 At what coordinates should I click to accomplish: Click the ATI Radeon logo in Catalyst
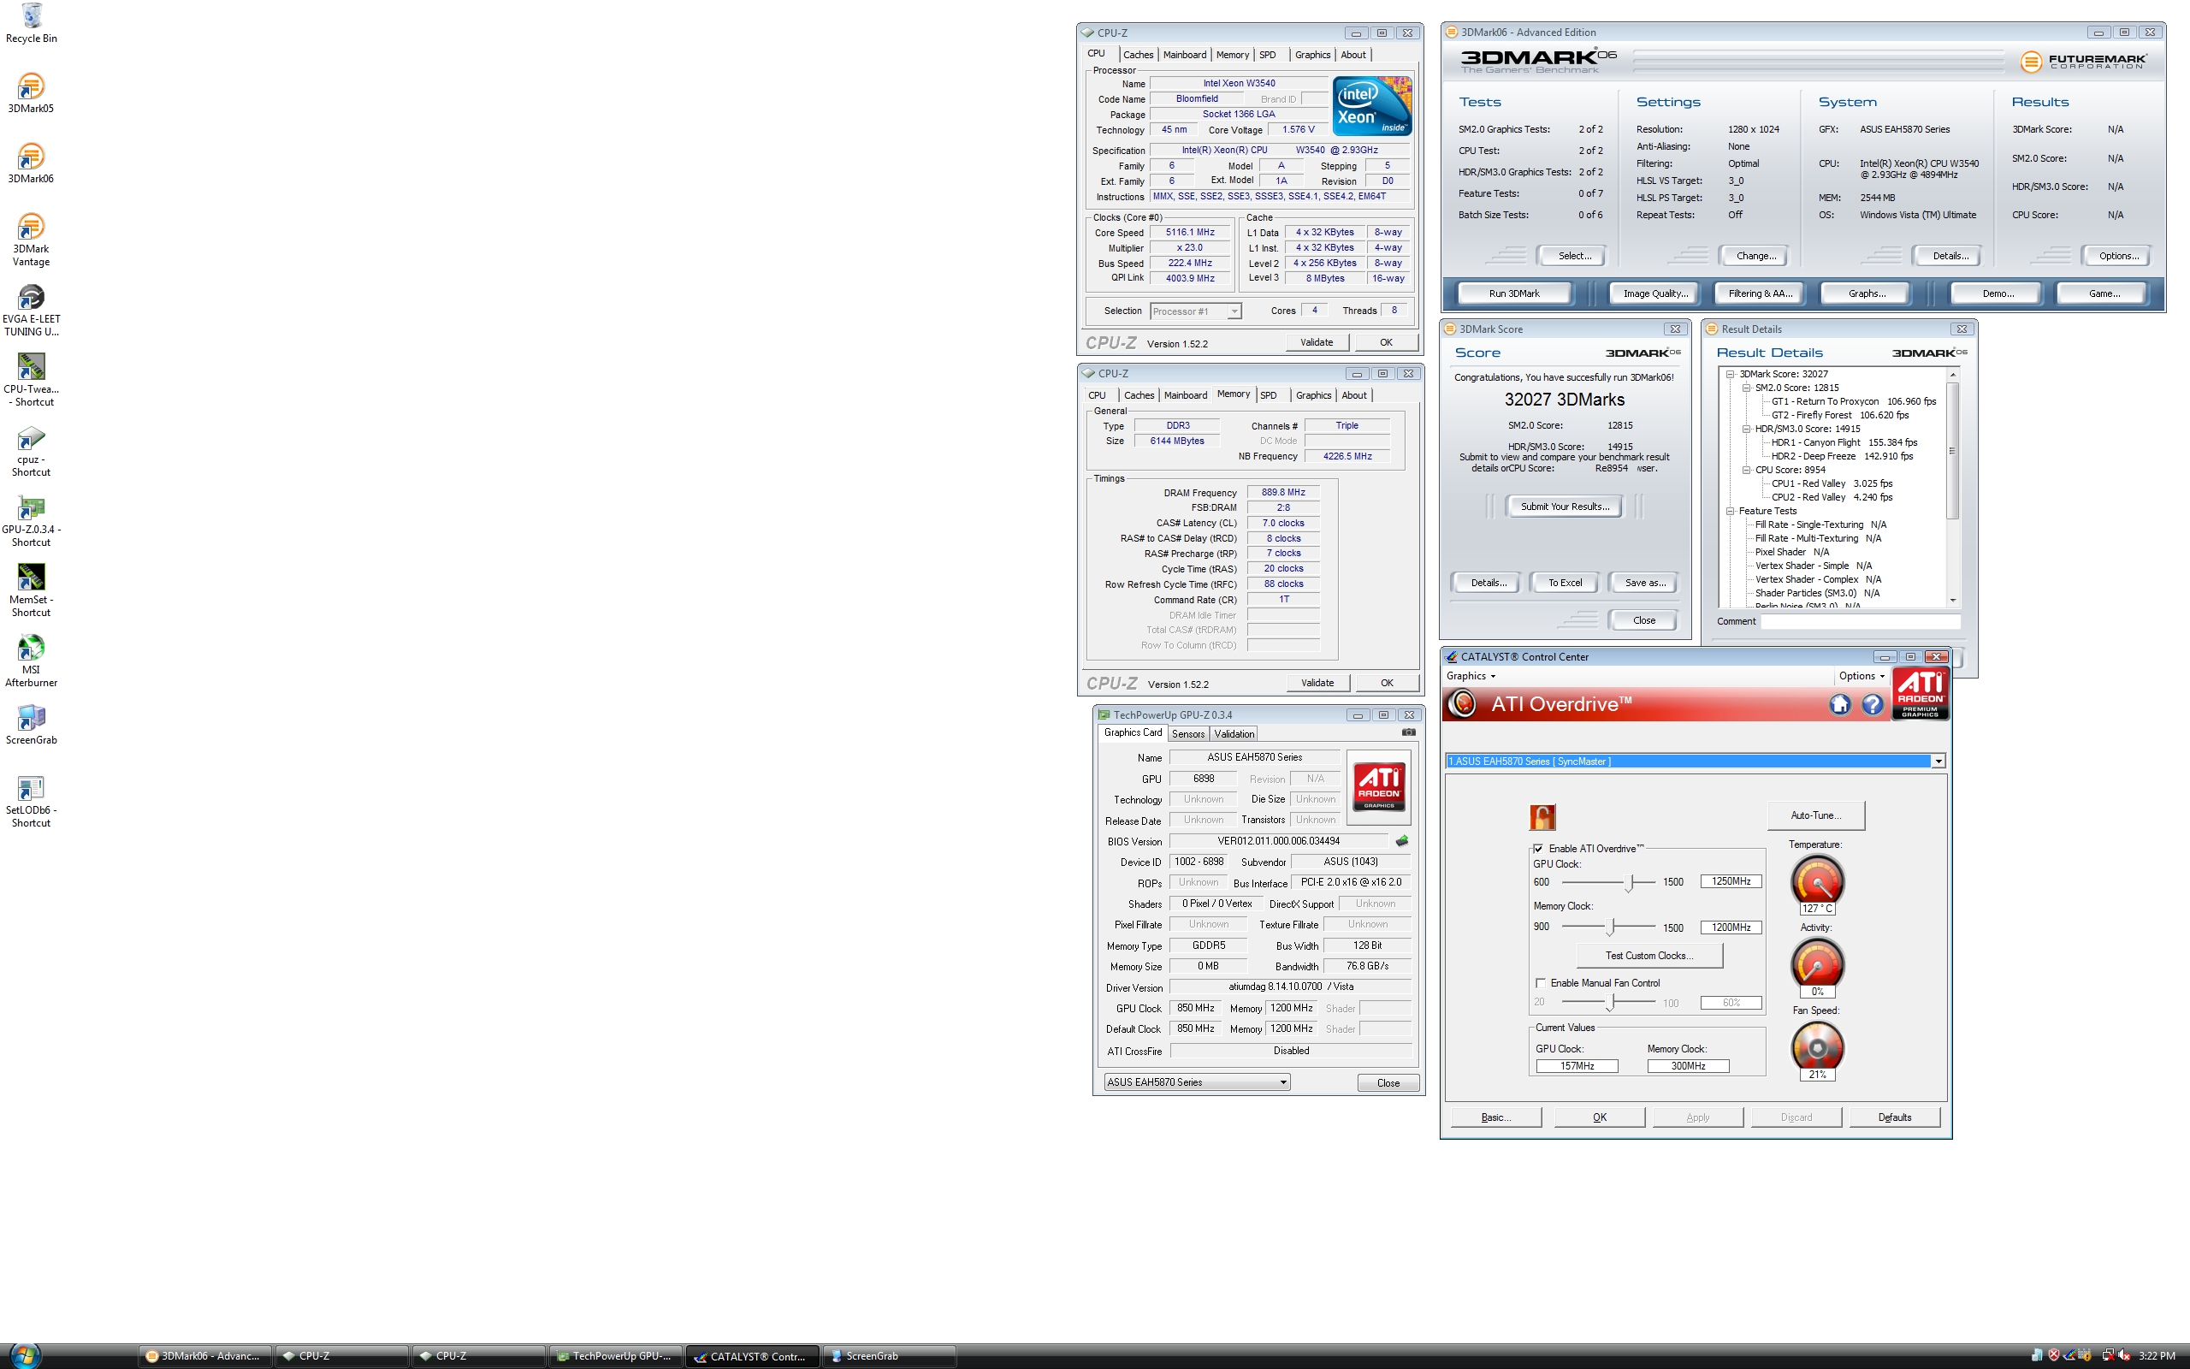click(1921, 695)
